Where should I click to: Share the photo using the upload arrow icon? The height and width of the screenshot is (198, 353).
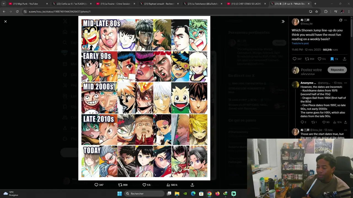tap(192, 185)
